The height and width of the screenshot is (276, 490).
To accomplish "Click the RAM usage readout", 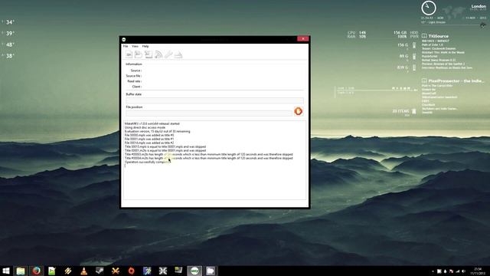I will point(357,37).
